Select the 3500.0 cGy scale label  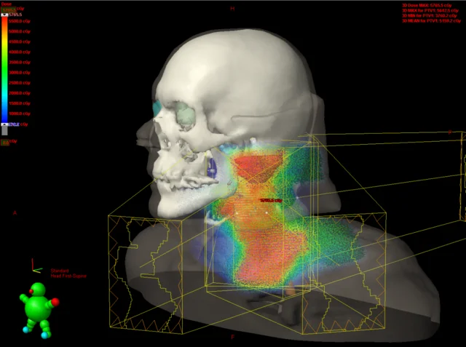pyautogui.click(x=20, y=63)
